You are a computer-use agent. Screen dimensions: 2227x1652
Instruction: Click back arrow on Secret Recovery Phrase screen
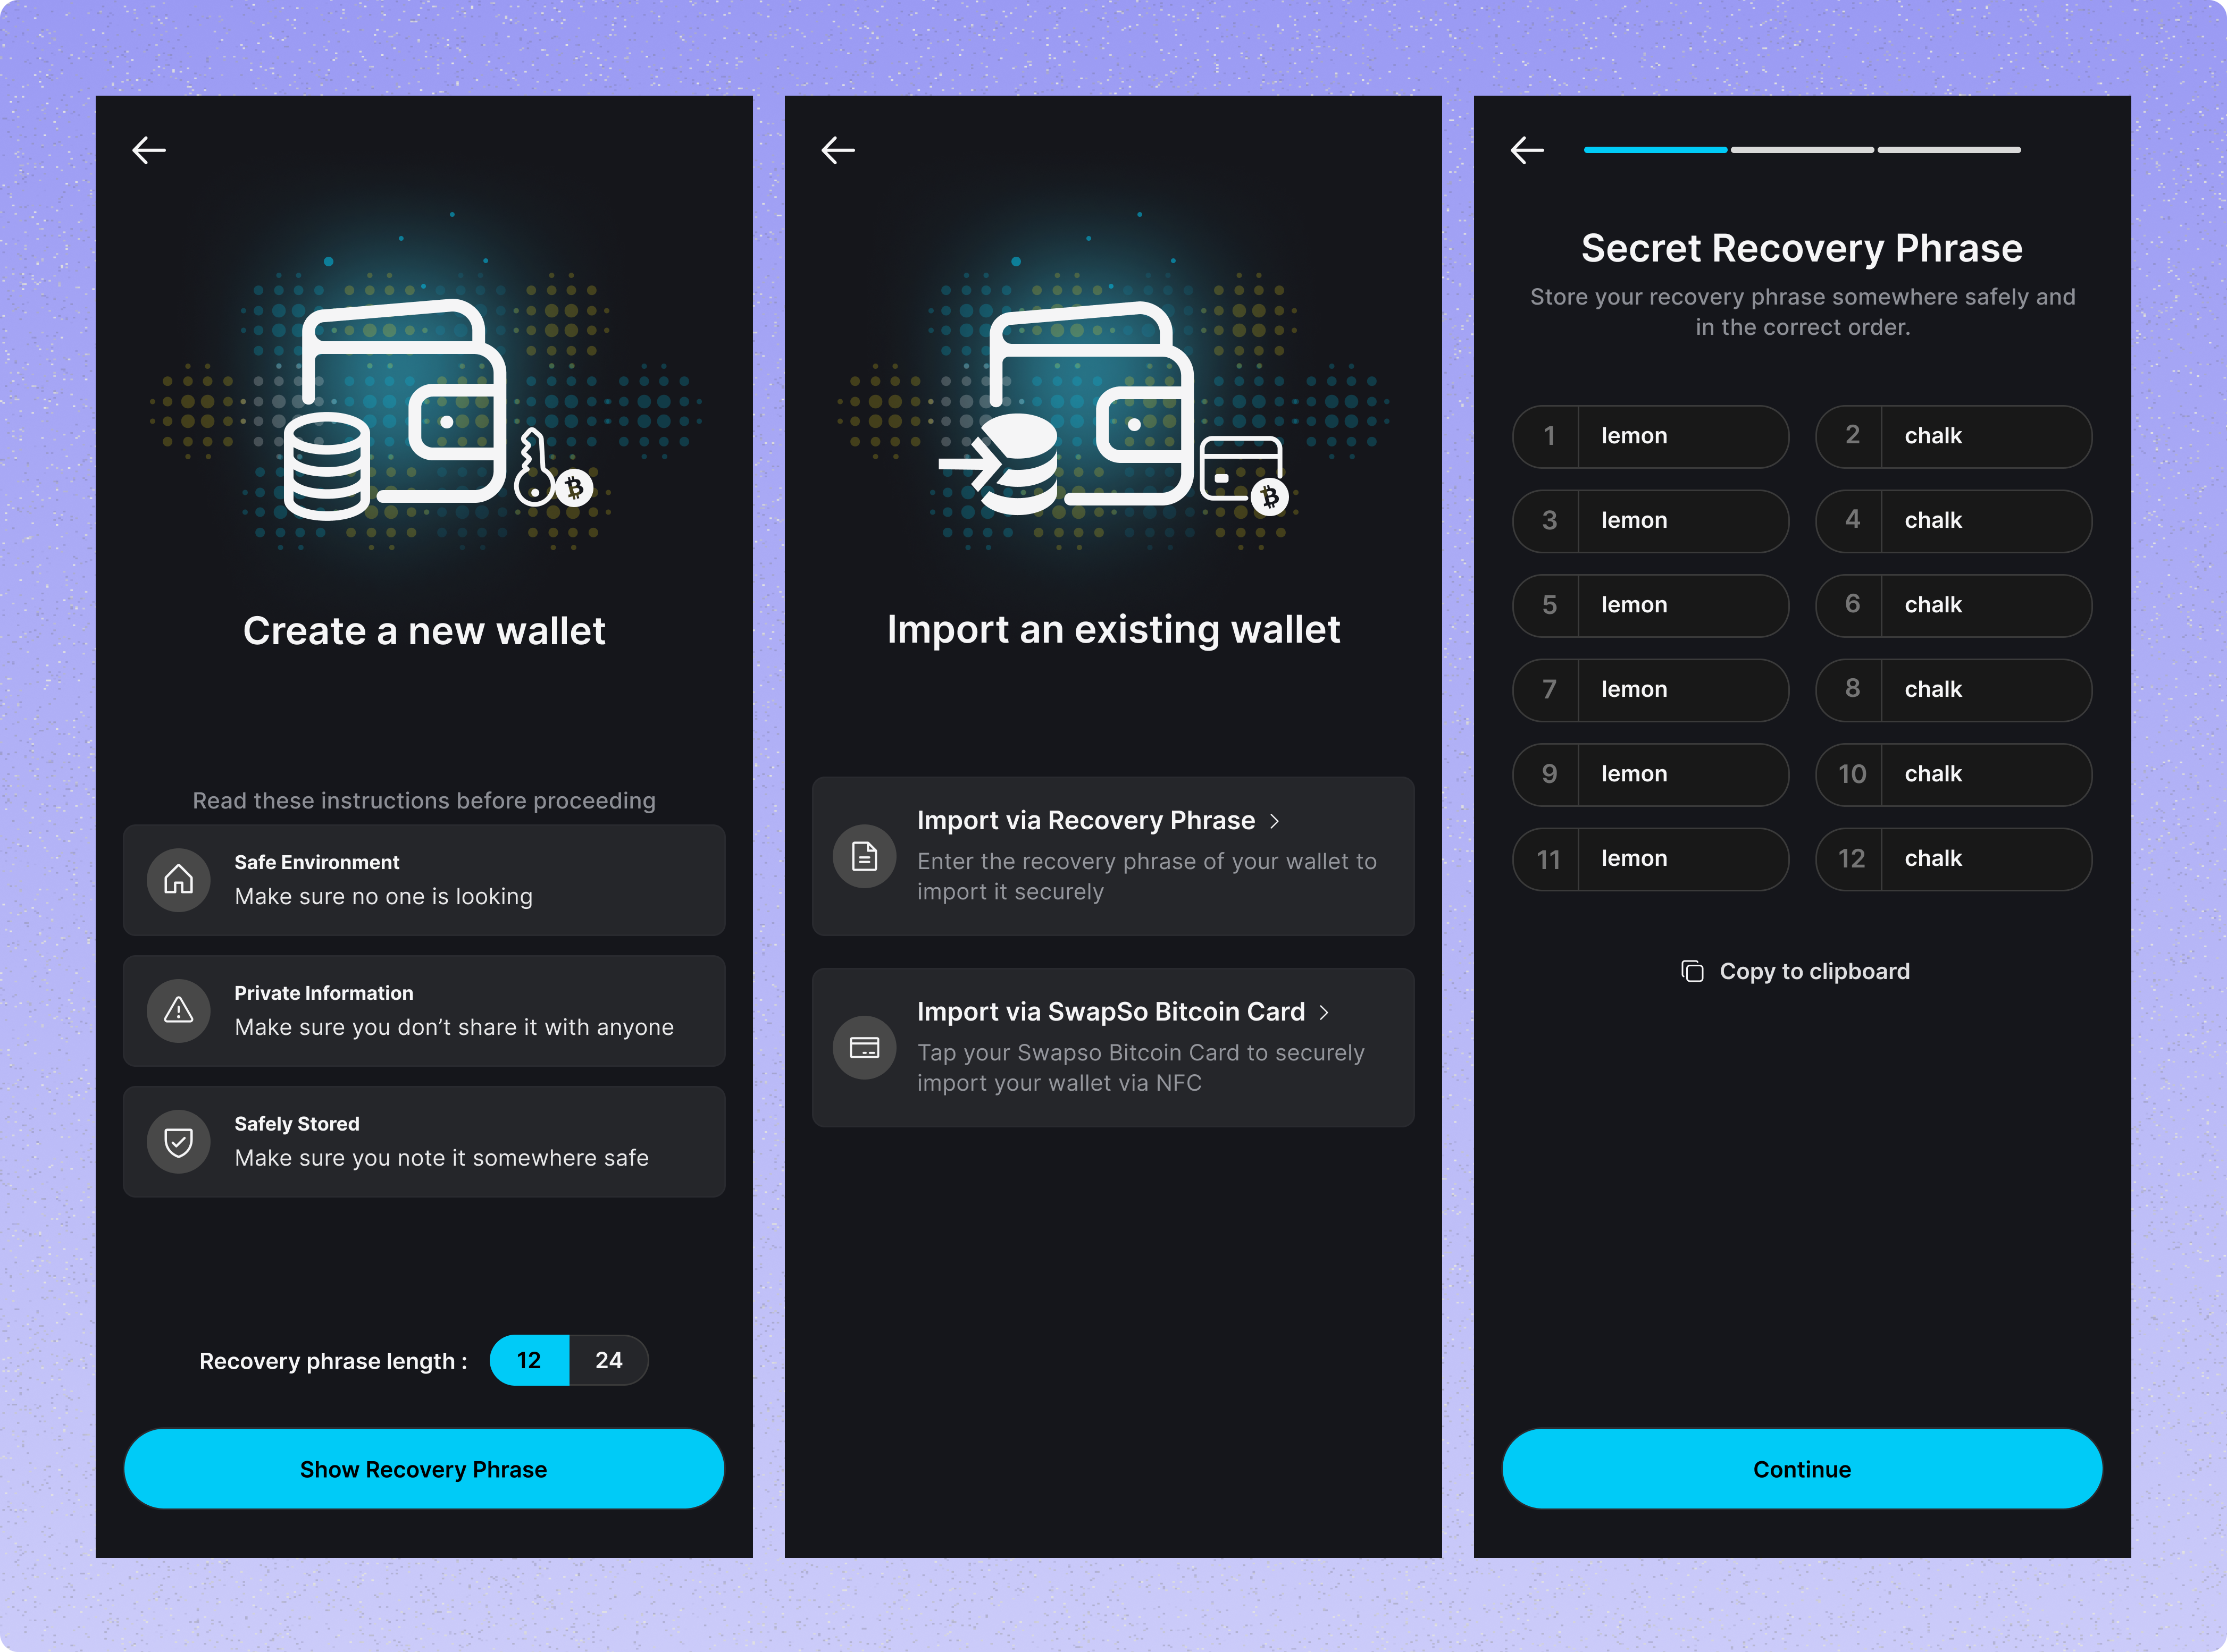1527,150
